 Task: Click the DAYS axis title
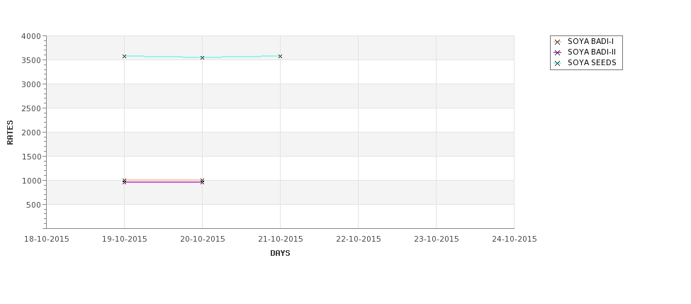coord(280,254)
